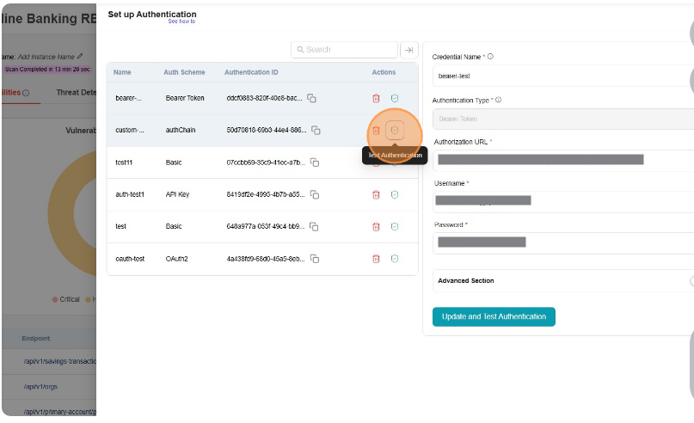Delete the bearer-test credential row
Image resolution: width=694 pixels, height=423 pixels.
[x=376, y=99]
